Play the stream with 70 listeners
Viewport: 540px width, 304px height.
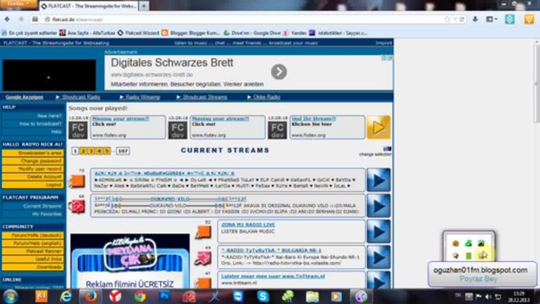[x=378, y=180]
